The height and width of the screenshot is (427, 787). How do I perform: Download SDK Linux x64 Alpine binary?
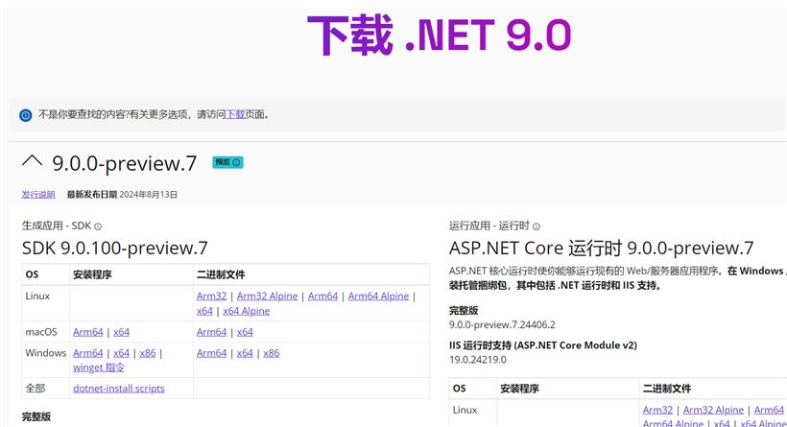(x=247, y=311)
